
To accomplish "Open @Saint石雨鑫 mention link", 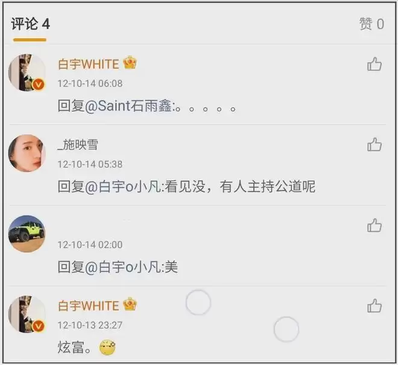I will (x=129, y=106).
